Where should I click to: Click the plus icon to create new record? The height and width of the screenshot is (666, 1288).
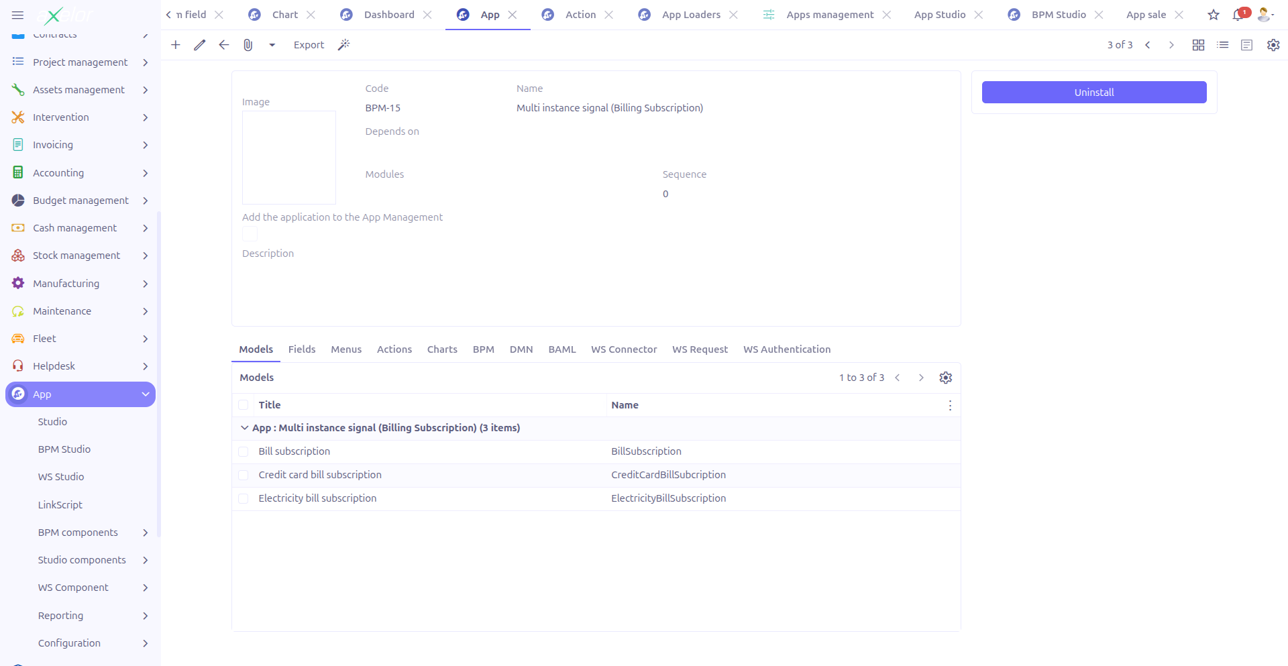[x=176, y=45]
